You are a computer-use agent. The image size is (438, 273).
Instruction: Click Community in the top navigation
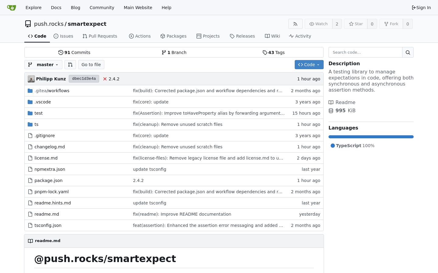click(x=102, y=8)
